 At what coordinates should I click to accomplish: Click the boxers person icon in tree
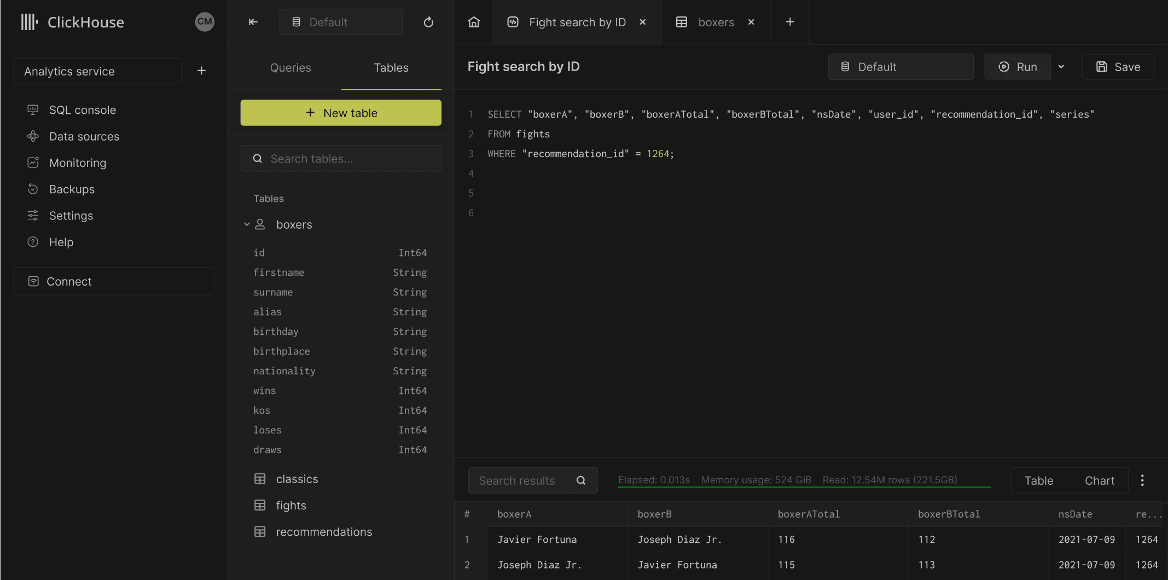(260, 224)
